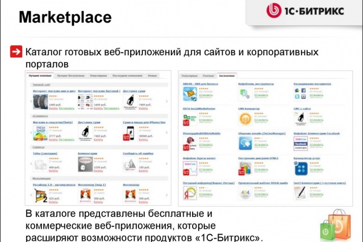Select the Лучшие платные tab
This screenshot has height=242, width=363.
40,75
